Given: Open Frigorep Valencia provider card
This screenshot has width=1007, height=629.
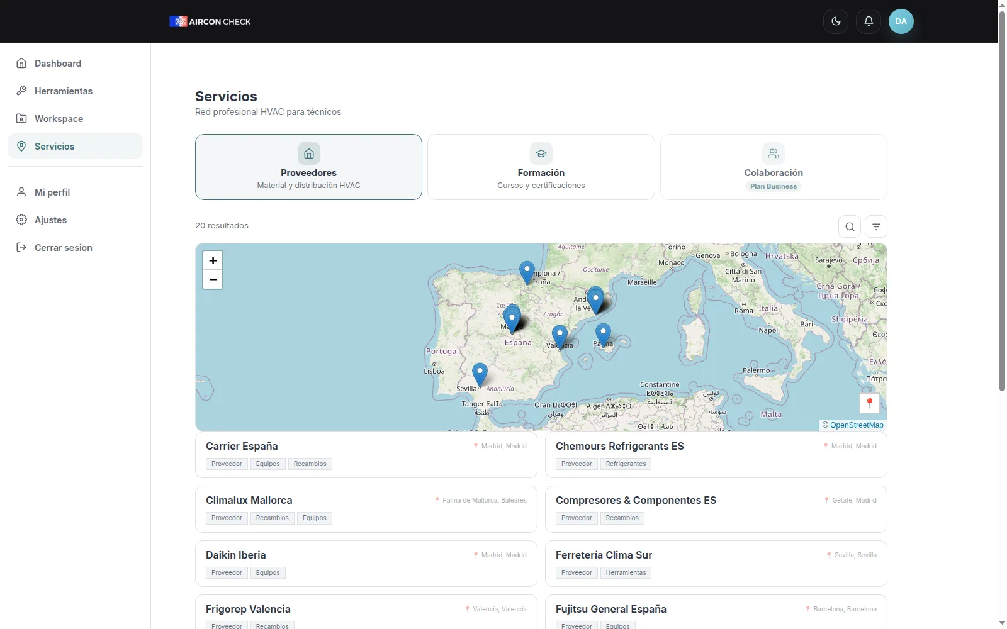Looking at the screenshot, I should pyautogui.click(x=366, y=611).
